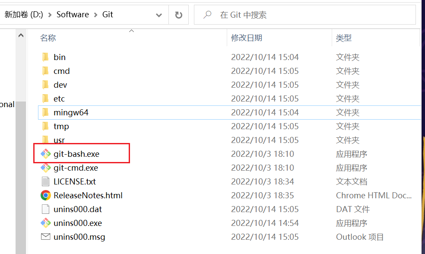Click the 2022/10/14 14:54 date of unins000.exe

265,223
